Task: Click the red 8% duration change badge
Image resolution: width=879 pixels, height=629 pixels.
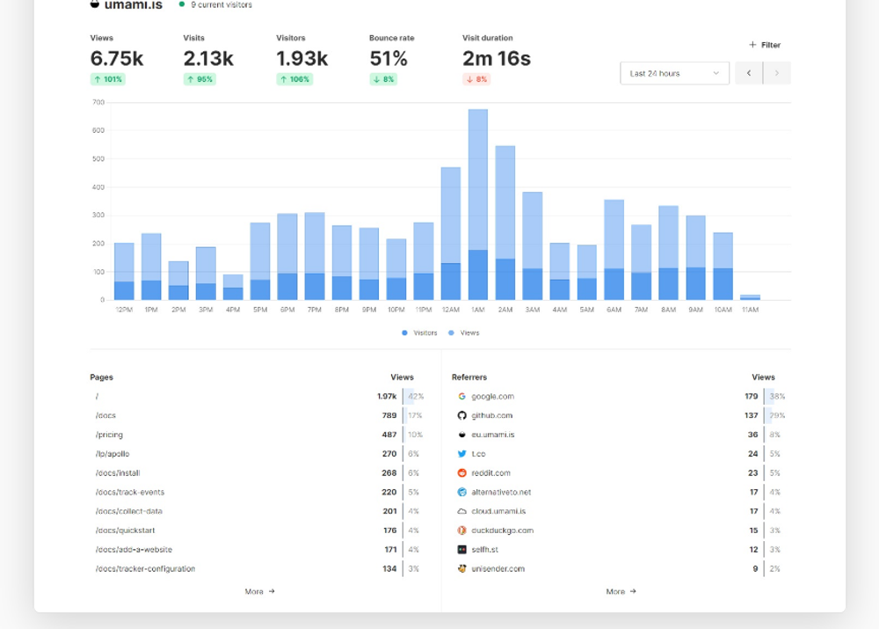Action: coord(476,79)
